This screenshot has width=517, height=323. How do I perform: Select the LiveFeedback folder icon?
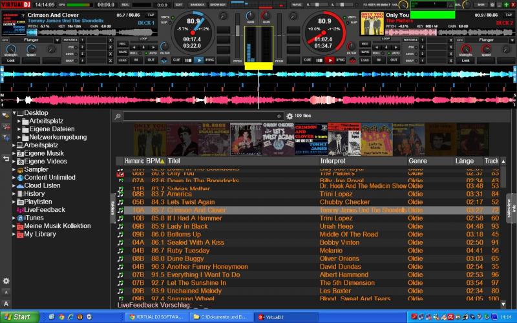(20, 210)
